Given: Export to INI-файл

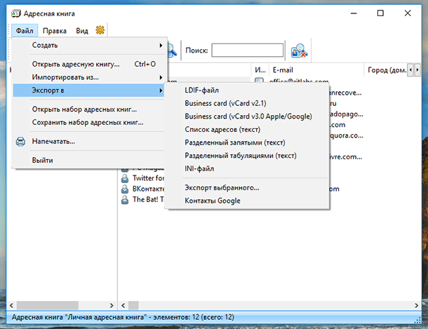Looking at the screenshot, I should [247, 169].
